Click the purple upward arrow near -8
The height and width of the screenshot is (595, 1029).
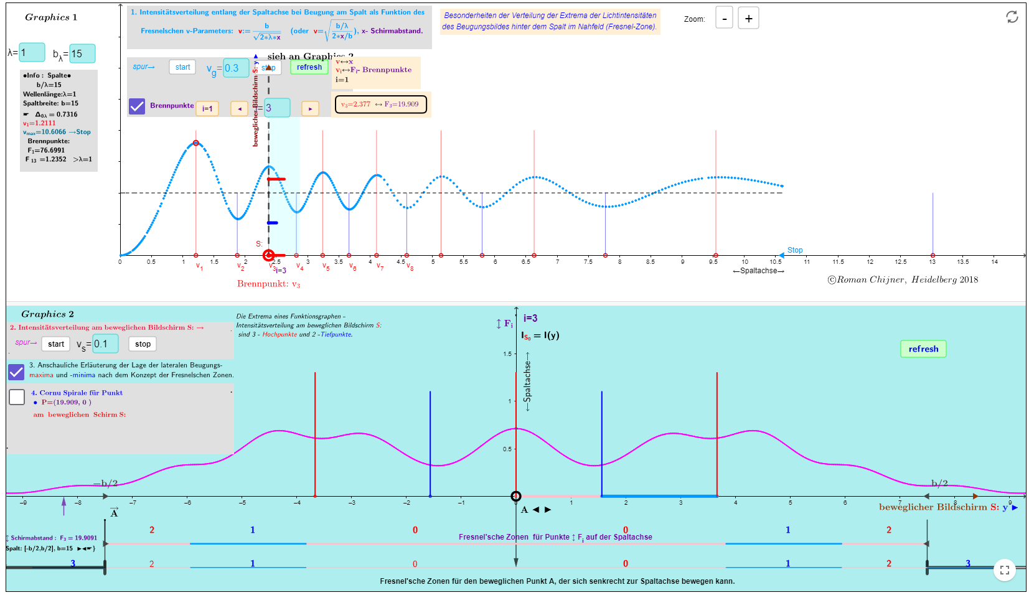63,505
